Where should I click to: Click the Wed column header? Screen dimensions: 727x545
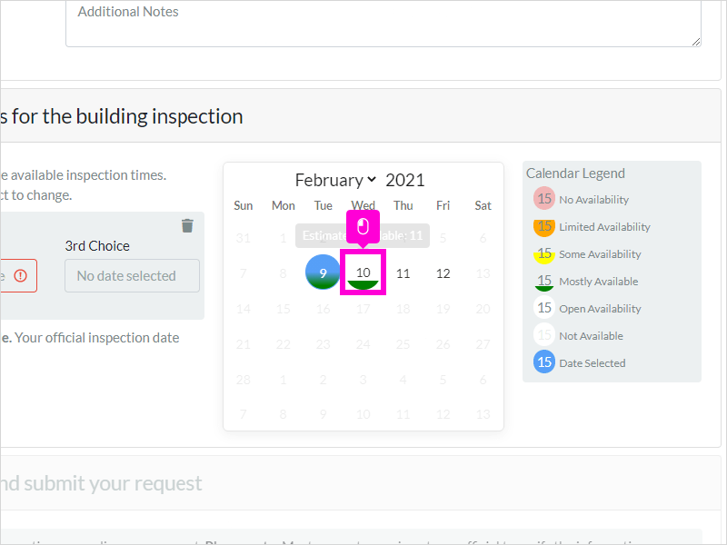click(x=363, y=205)
